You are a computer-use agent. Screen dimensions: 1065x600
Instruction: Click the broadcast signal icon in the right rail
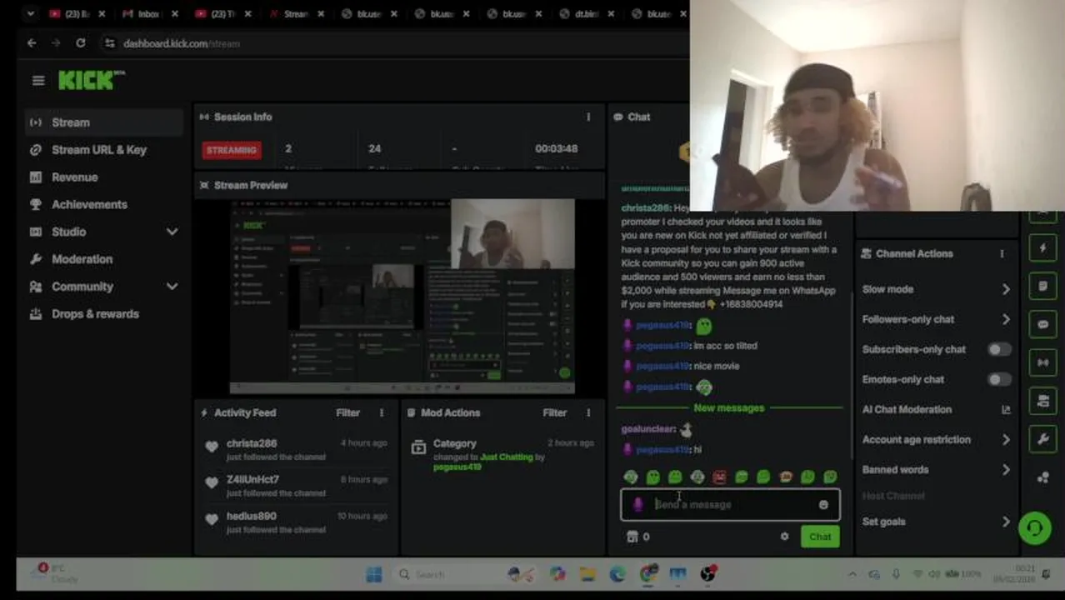click(1042, 362)
